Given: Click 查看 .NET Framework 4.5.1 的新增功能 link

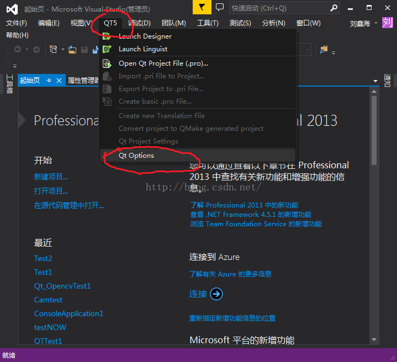Looking at the screenshot, I should (251, 215).
